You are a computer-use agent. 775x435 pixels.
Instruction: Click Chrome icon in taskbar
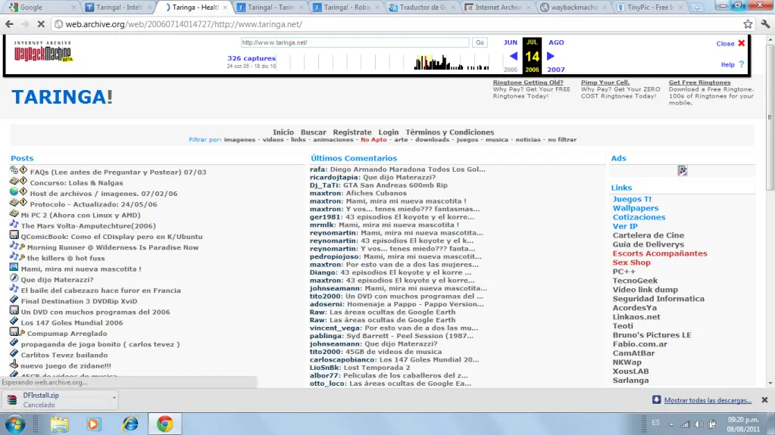coord(164,424)
